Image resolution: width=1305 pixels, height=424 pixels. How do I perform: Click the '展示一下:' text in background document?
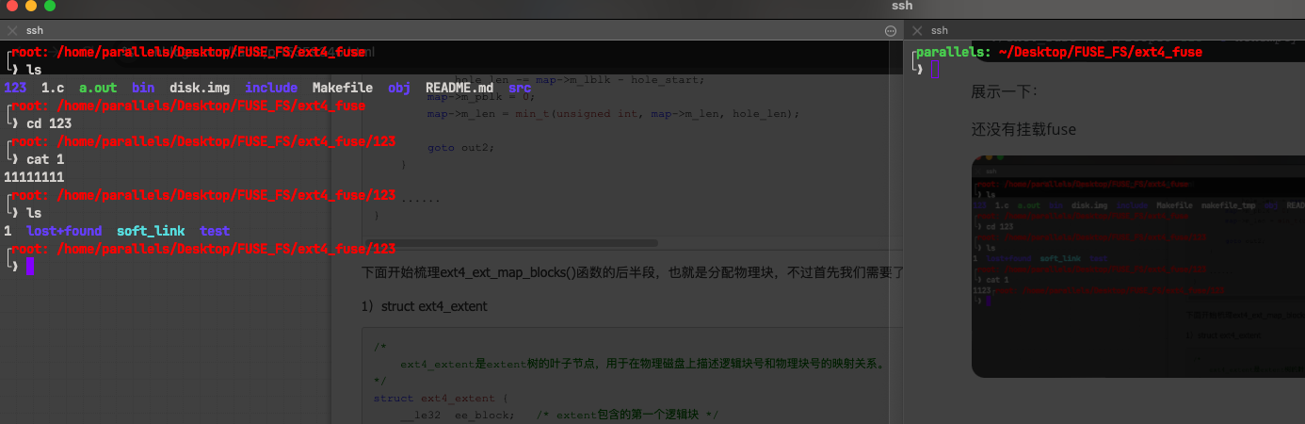point(1004,92)
